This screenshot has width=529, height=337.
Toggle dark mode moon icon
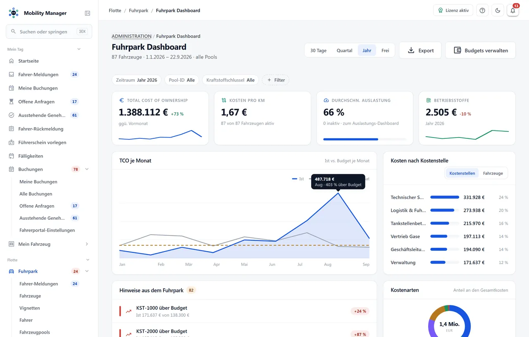click(x=498, y=10)
